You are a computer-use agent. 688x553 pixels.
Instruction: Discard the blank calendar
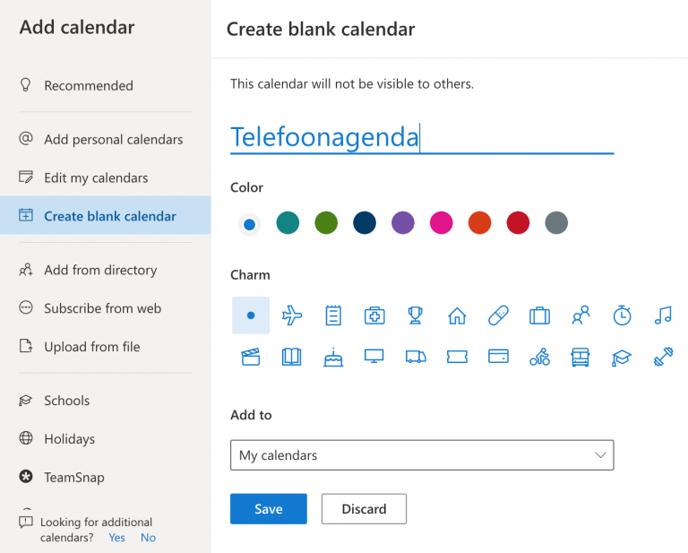tap(364, 509)
